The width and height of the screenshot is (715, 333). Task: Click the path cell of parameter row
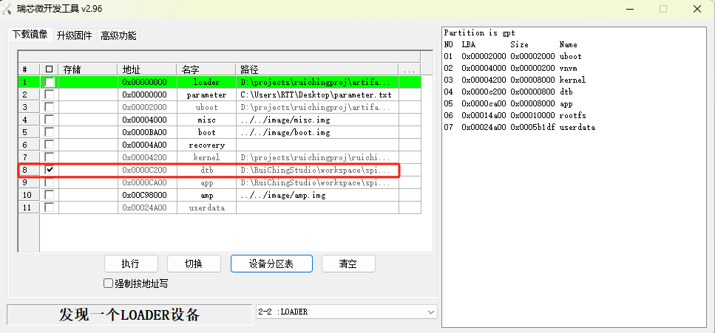pyautogui.click(x=317, y=95)
